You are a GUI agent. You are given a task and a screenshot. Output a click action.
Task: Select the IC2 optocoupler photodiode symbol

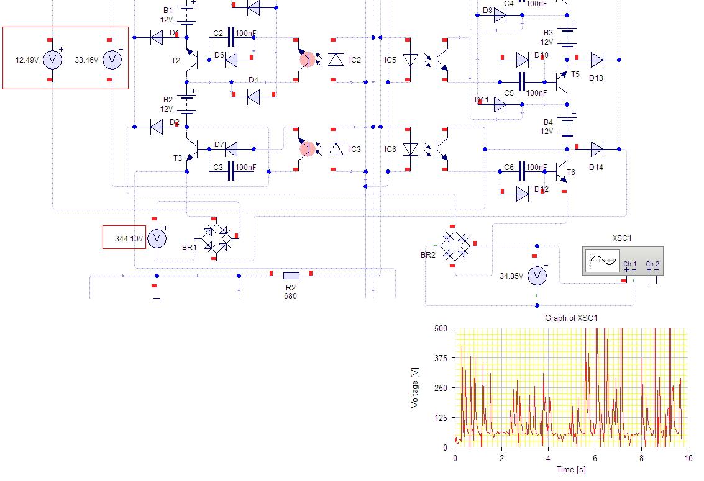336,60
